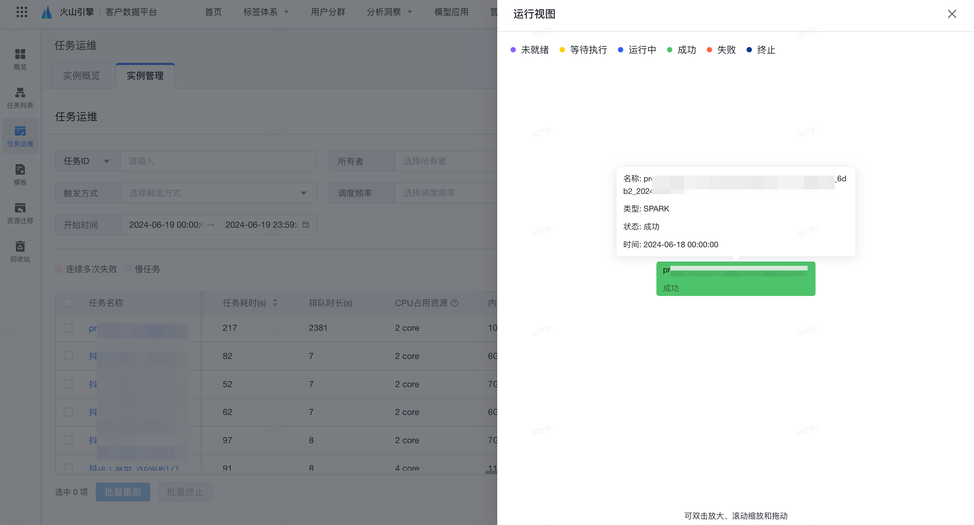The width and height of the screenshot is (974, 525).
Task: Click the 失败 legend item
Action: click(721, 50)
